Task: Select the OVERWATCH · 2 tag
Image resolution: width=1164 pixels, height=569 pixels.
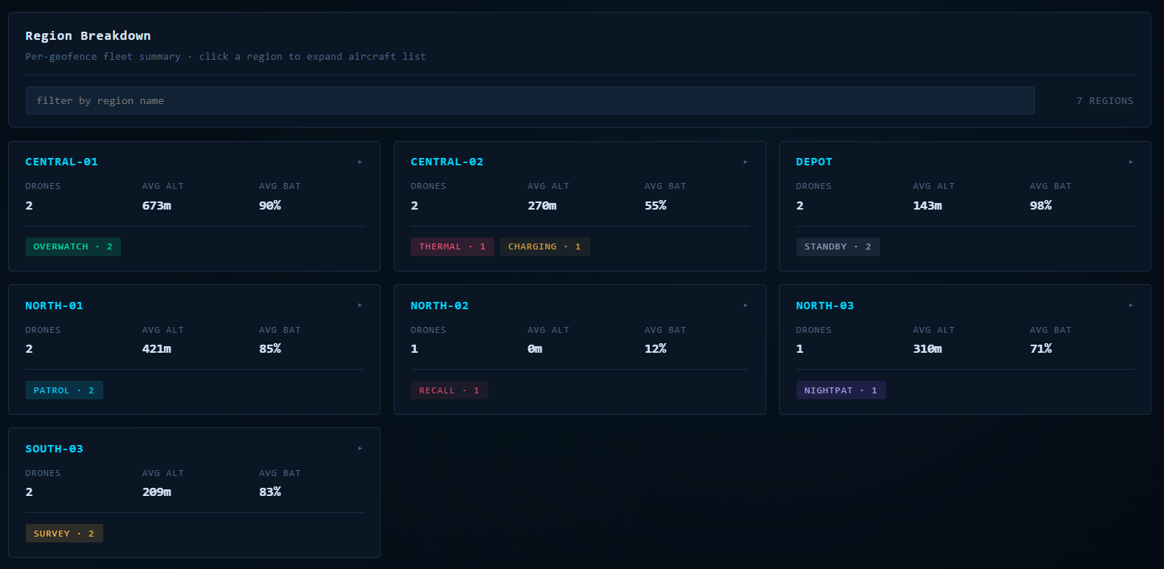Action: [73, 246]
